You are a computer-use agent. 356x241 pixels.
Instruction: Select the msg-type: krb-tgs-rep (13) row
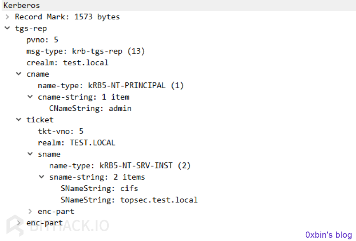(x=85, y=51)
